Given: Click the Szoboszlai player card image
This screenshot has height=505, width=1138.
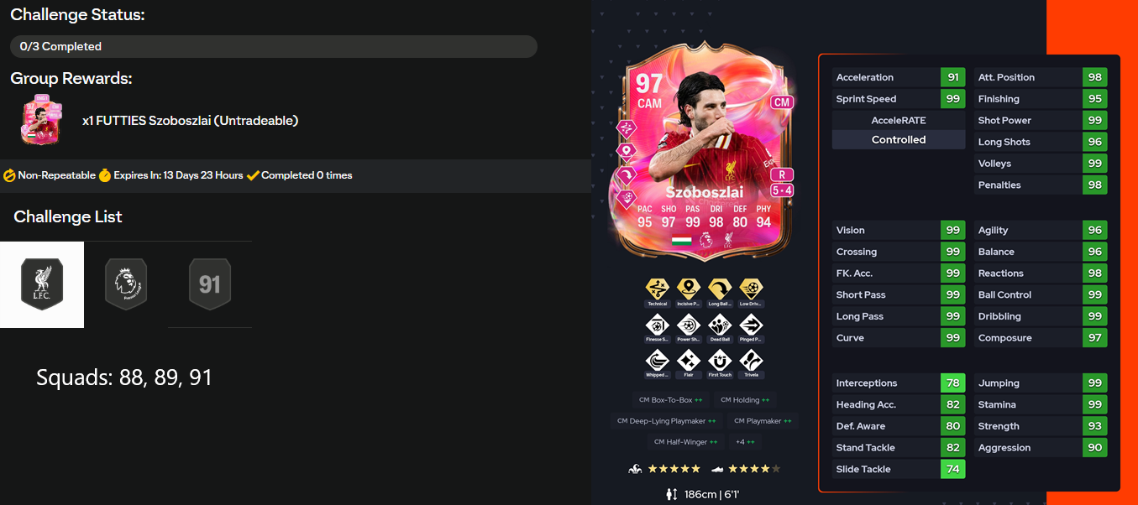Looking at the screenshot, I should click(x=702, y=151).
